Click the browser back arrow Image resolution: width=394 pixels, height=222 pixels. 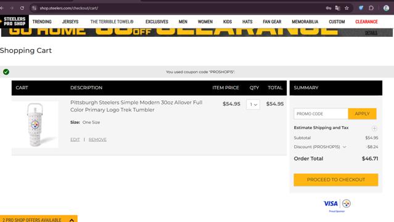[2, 8]
